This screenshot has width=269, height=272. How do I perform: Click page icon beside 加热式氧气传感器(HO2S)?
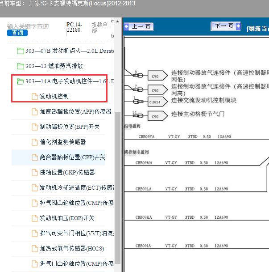click(x=35, y=249)
